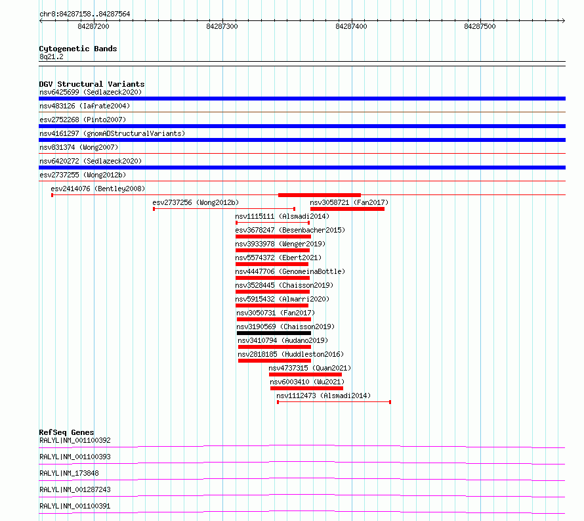
Task: Click ruler position label 84287500
Action: coord(480,26)
